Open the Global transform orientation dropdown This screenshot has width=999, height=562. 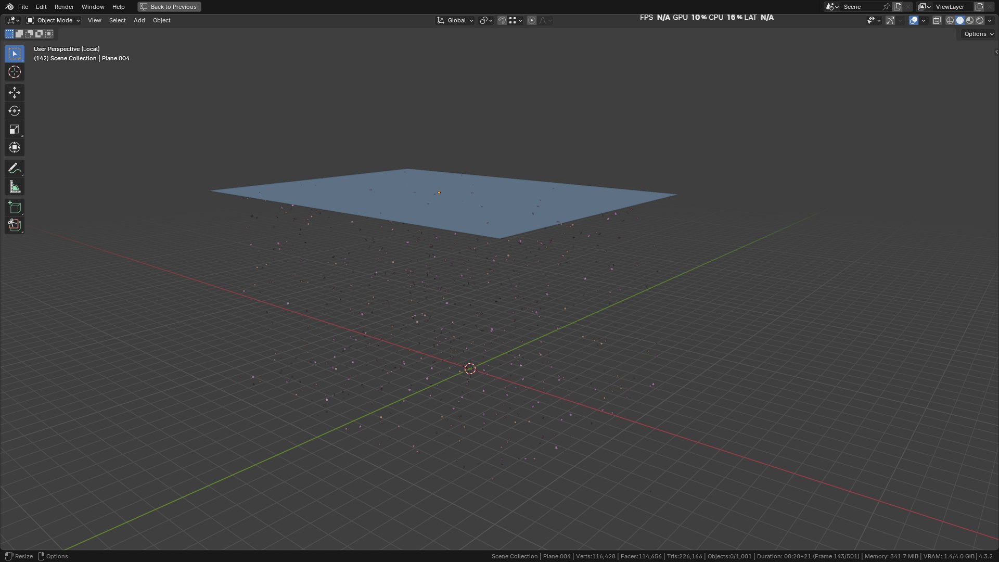point(455,20)
